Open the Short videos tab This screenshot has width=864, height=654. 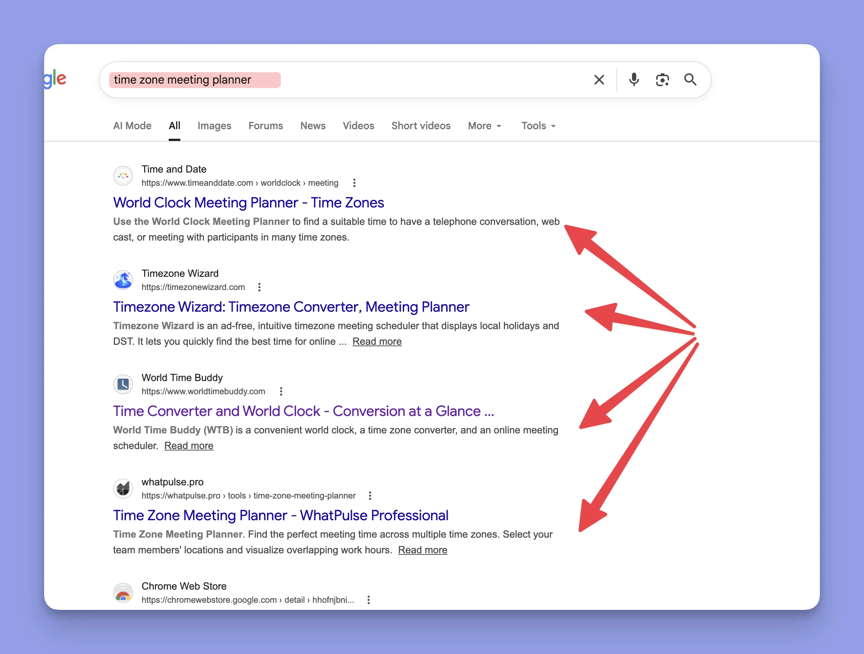click(x=421, y=126)
